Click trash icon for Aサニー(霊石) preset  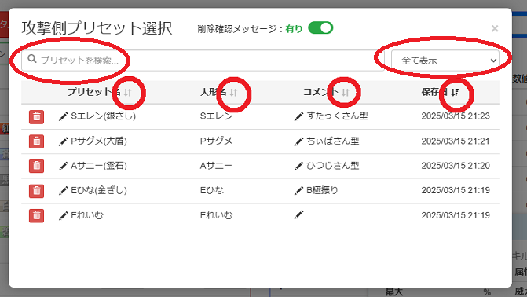pyautogui.click(x=36, y=166)
